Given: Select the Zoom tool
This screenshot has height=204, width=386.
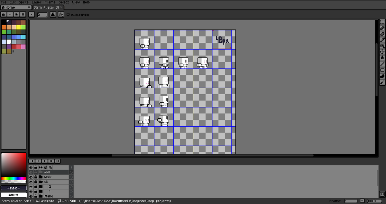Looking at the screenshot, I should 382,46.
